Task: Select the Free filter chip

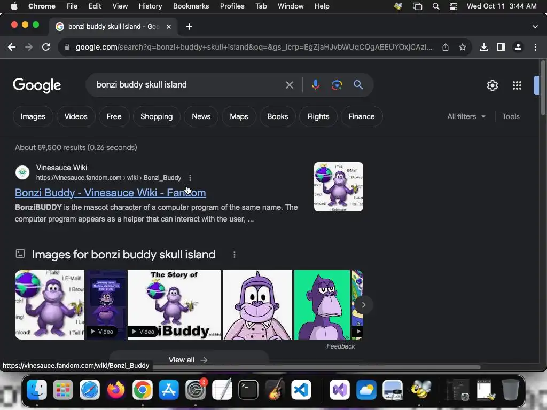Action: pyautogui.click(x=114, y=116)
